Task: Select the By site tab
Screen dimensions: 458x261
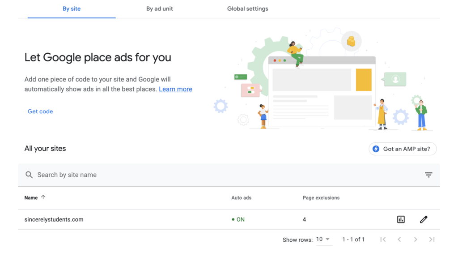Action: [x=72, y=9]
